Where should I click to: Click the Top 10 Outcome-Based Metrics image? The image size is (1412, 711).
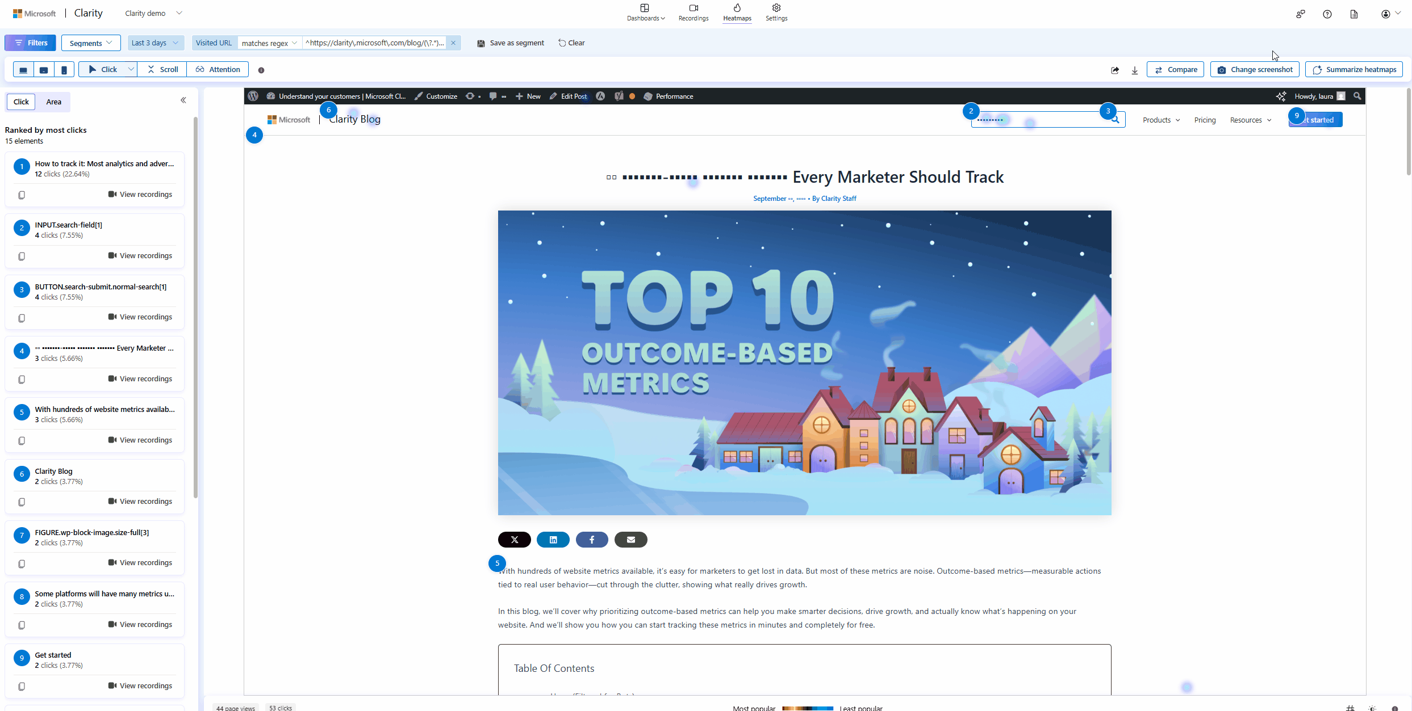(x=805, y=363)
